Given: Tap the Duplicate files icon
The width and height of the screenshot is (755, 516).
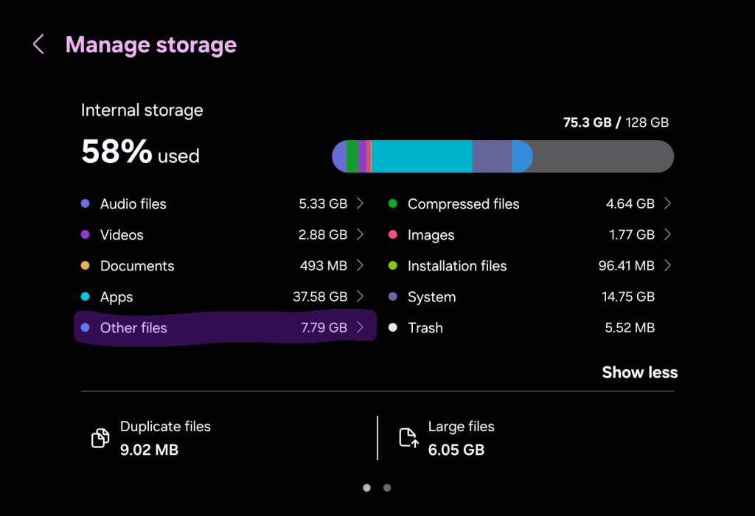Looking at the screenshot, I should coord(100,439).
